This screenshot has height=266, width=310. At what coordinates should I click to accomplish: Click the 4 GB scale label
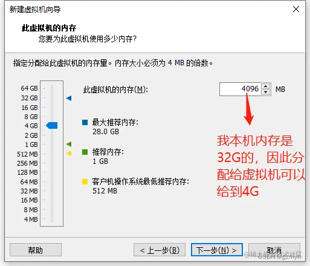[31, 126]
